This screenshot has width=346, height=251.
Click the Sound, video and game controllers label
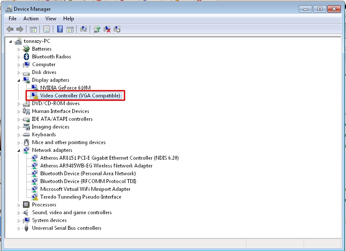tap(72, 212)
